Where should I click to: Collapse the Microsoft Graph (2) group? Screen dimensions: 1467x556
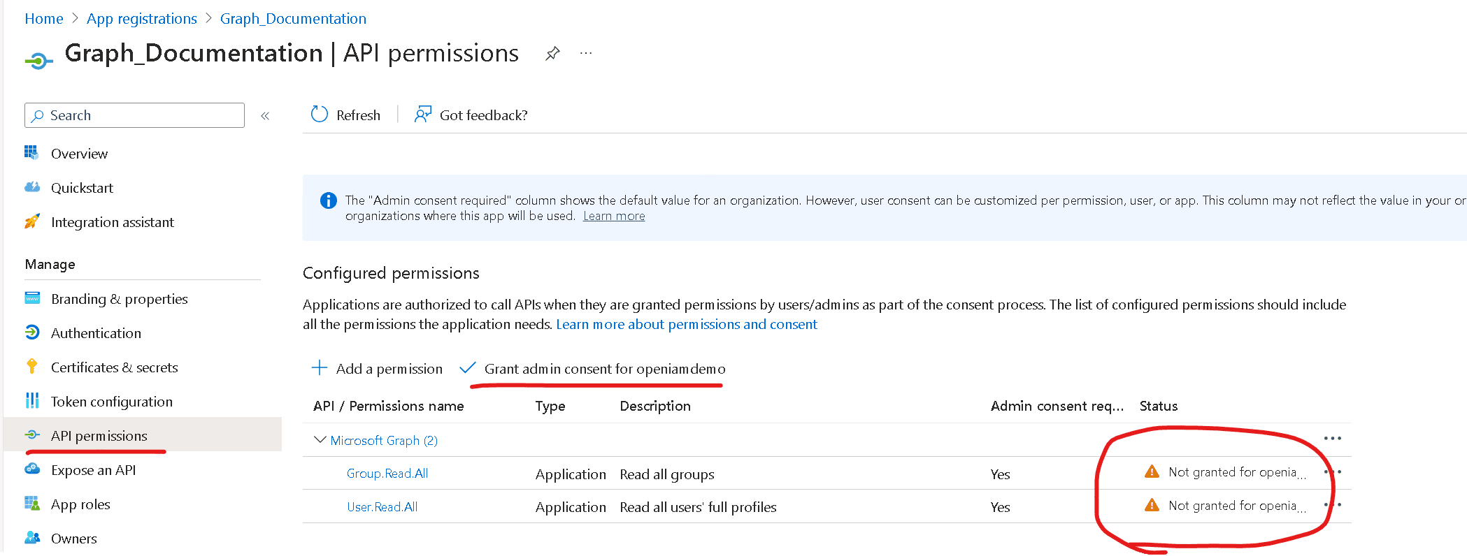coord(320,440)
